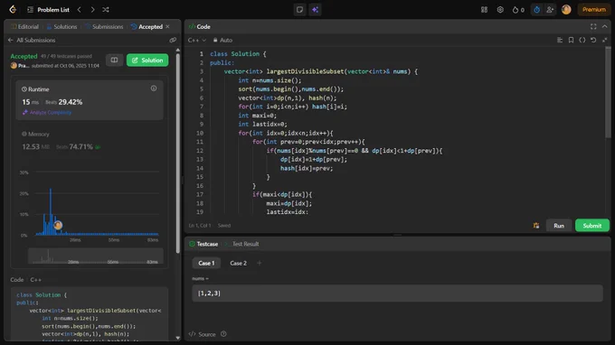Enter fullscreen for Code panel
615x345 pixels.
[x=593, y=26]
